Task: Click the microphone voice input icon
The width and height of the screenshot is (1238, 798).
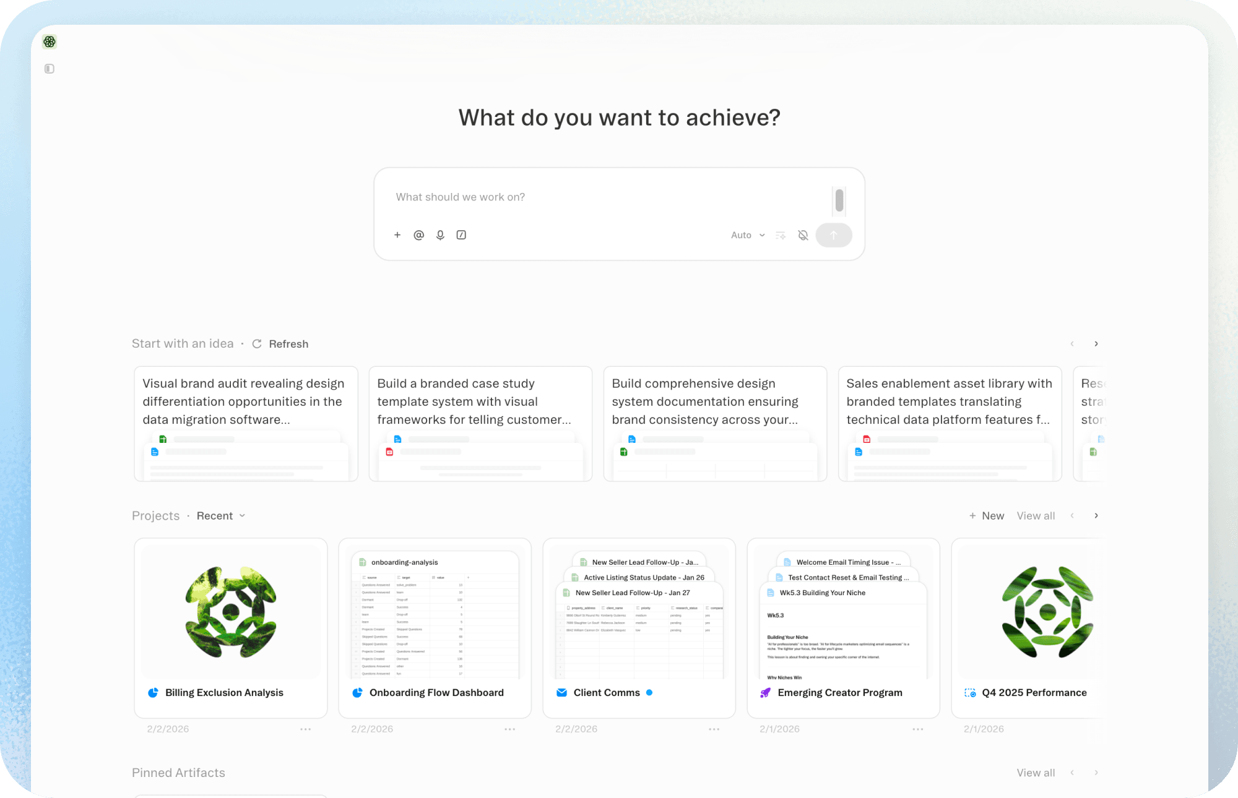Action: tap(440, 235)
